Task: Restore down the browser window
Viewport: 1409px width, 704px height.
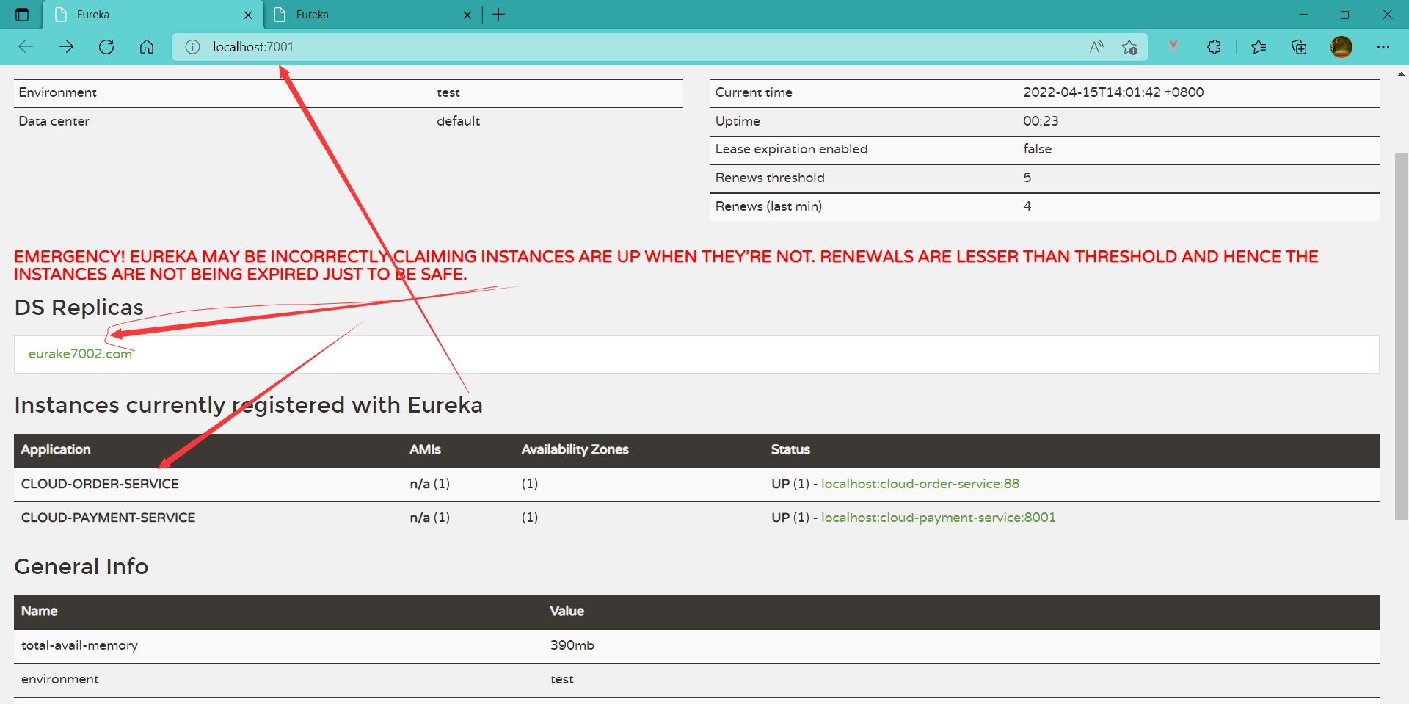Action: pyautogui.click(x=1345, y=15)
